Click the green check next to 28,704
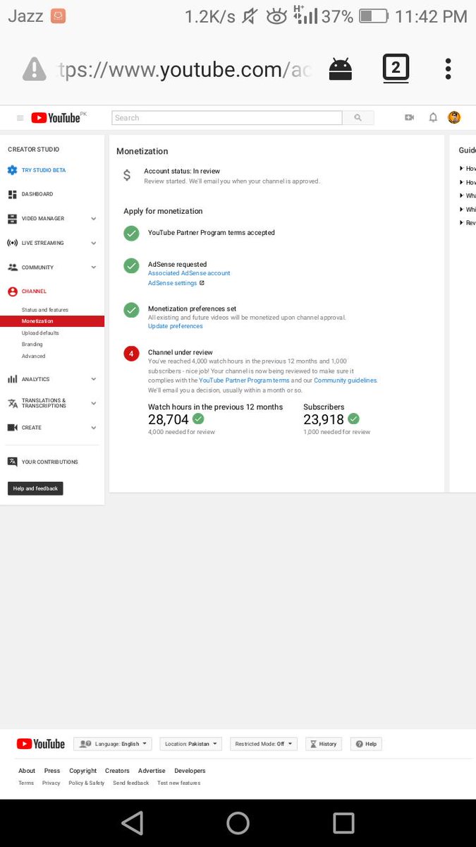 (198, 419)
